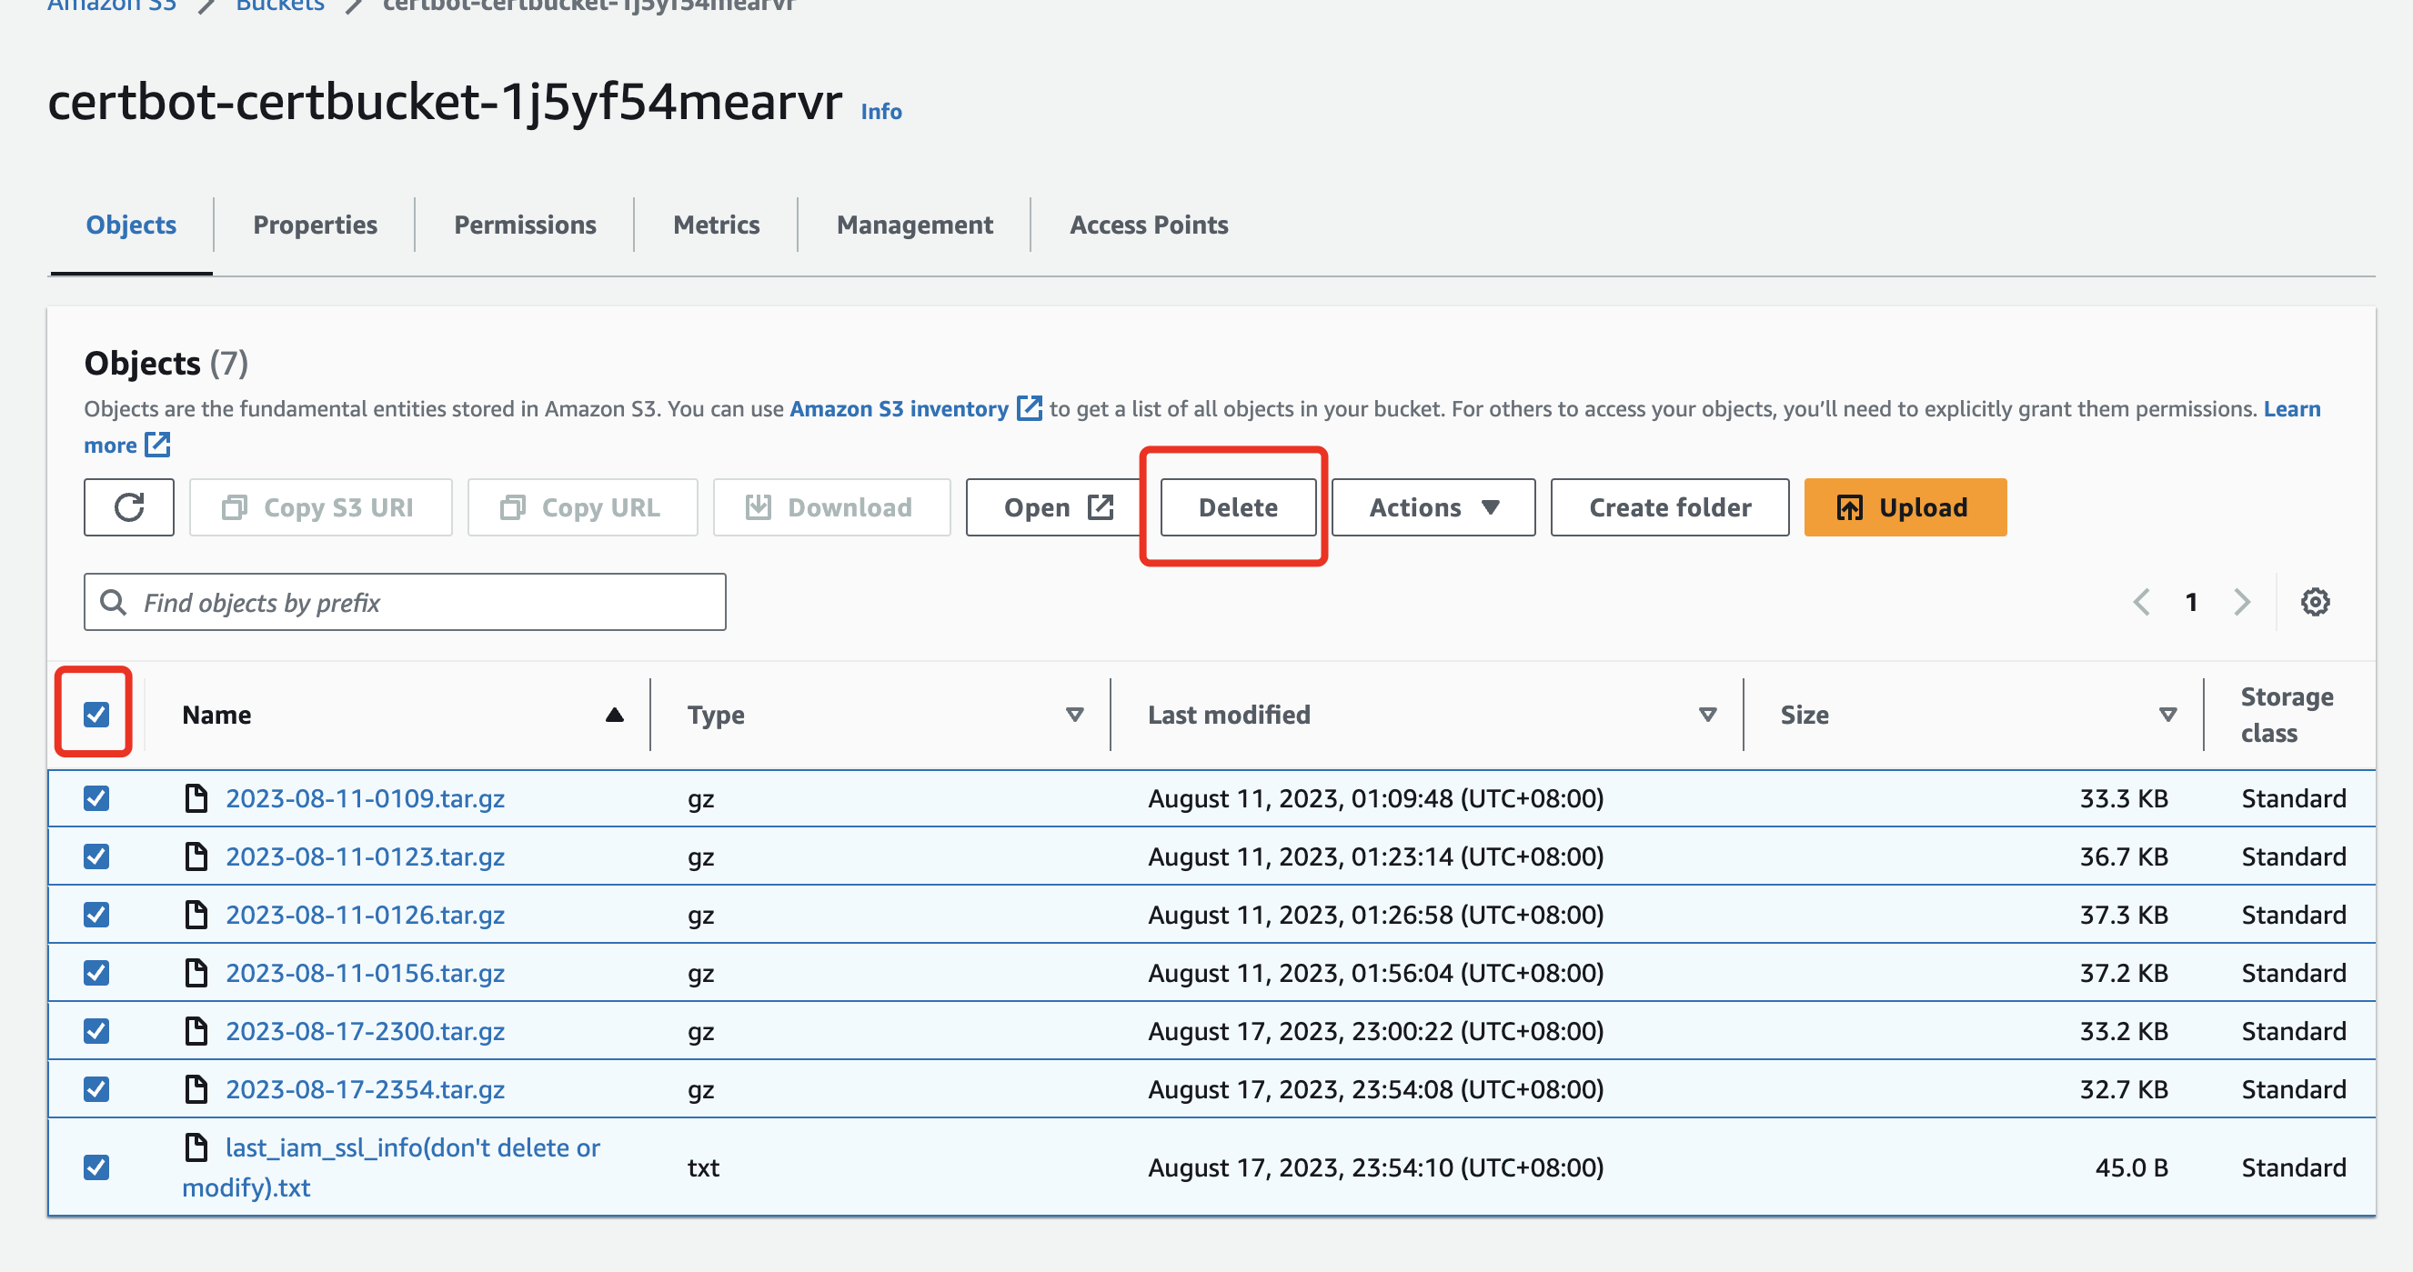Click the external link icon after Amazon S3 inventory
The width and height of the screenshot is (2413, 1272).
[1029, 408]
